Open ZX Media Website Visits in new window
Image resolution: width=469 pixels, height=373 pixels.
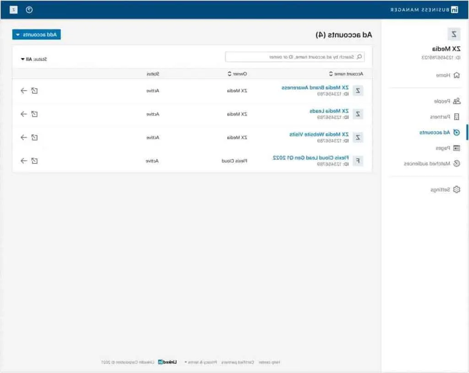[x=35, y=137]
